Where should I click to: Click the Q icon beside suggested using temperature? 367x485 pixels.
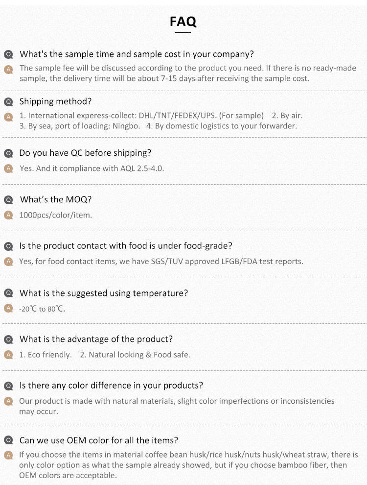(x=8, y=293)
